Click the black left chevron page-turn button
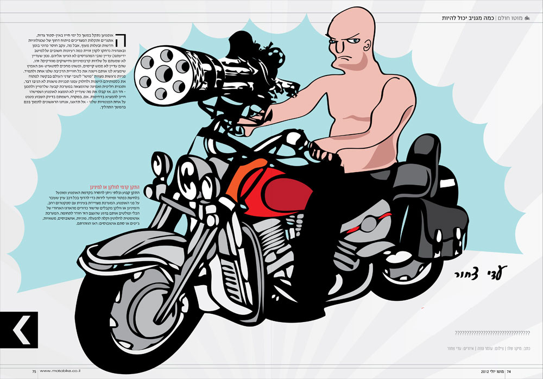 [18, 330]
